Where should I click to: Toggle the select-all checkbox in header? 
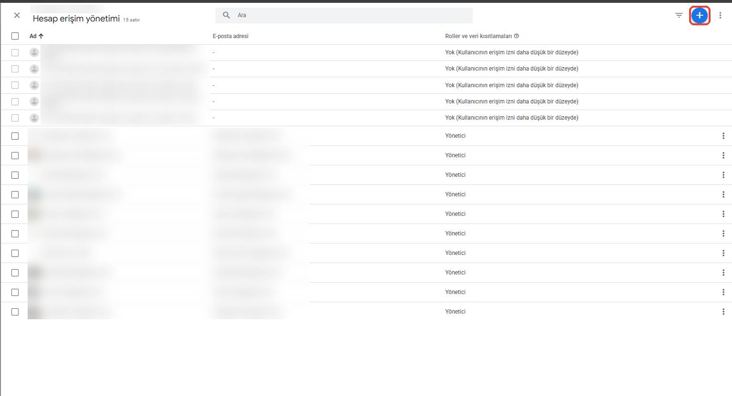15,36
